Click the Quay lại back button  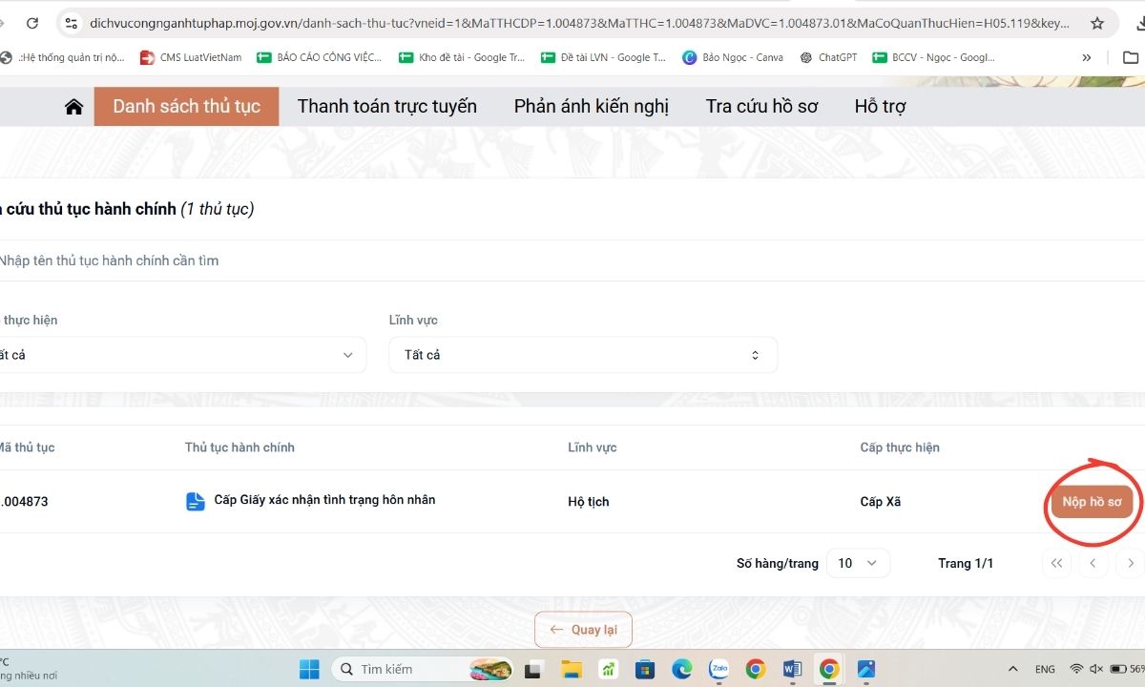point(583,630)
